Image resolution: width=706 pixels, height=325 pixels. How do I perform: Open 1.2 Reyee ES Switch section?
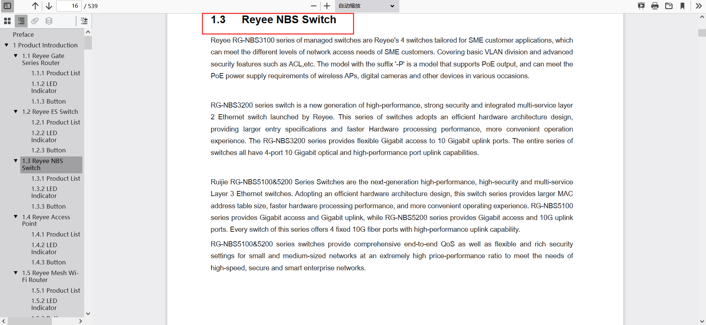point(50,112)
